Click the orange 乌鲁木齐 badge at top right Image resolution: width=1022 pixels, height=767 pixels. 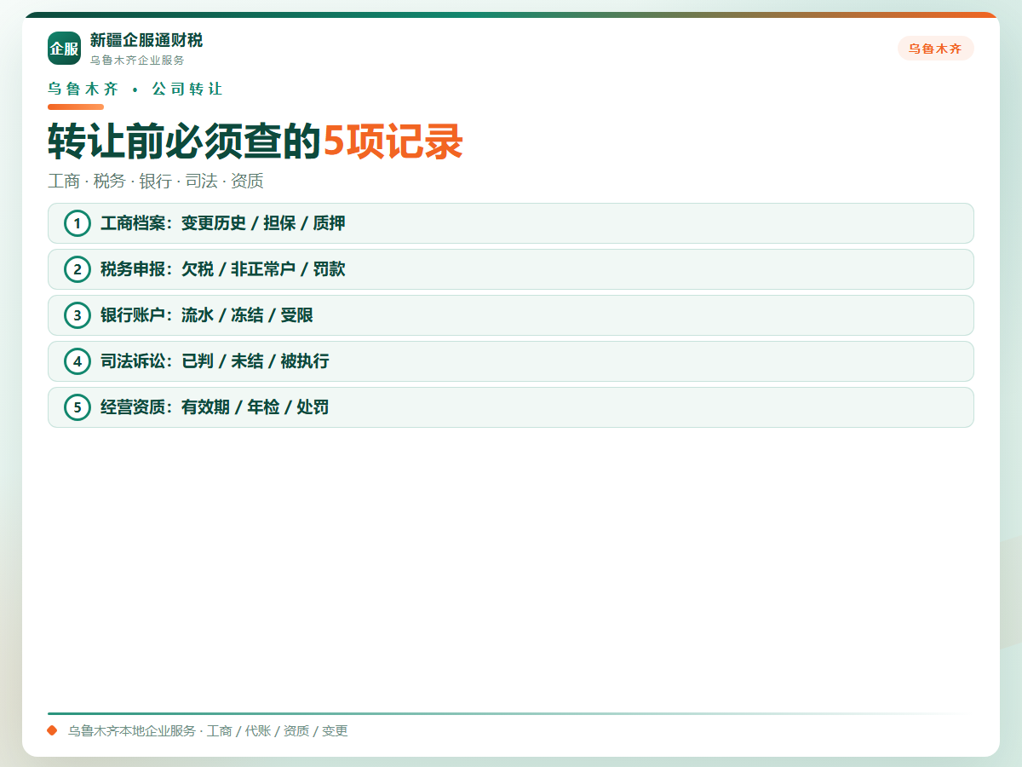(935, 49)
